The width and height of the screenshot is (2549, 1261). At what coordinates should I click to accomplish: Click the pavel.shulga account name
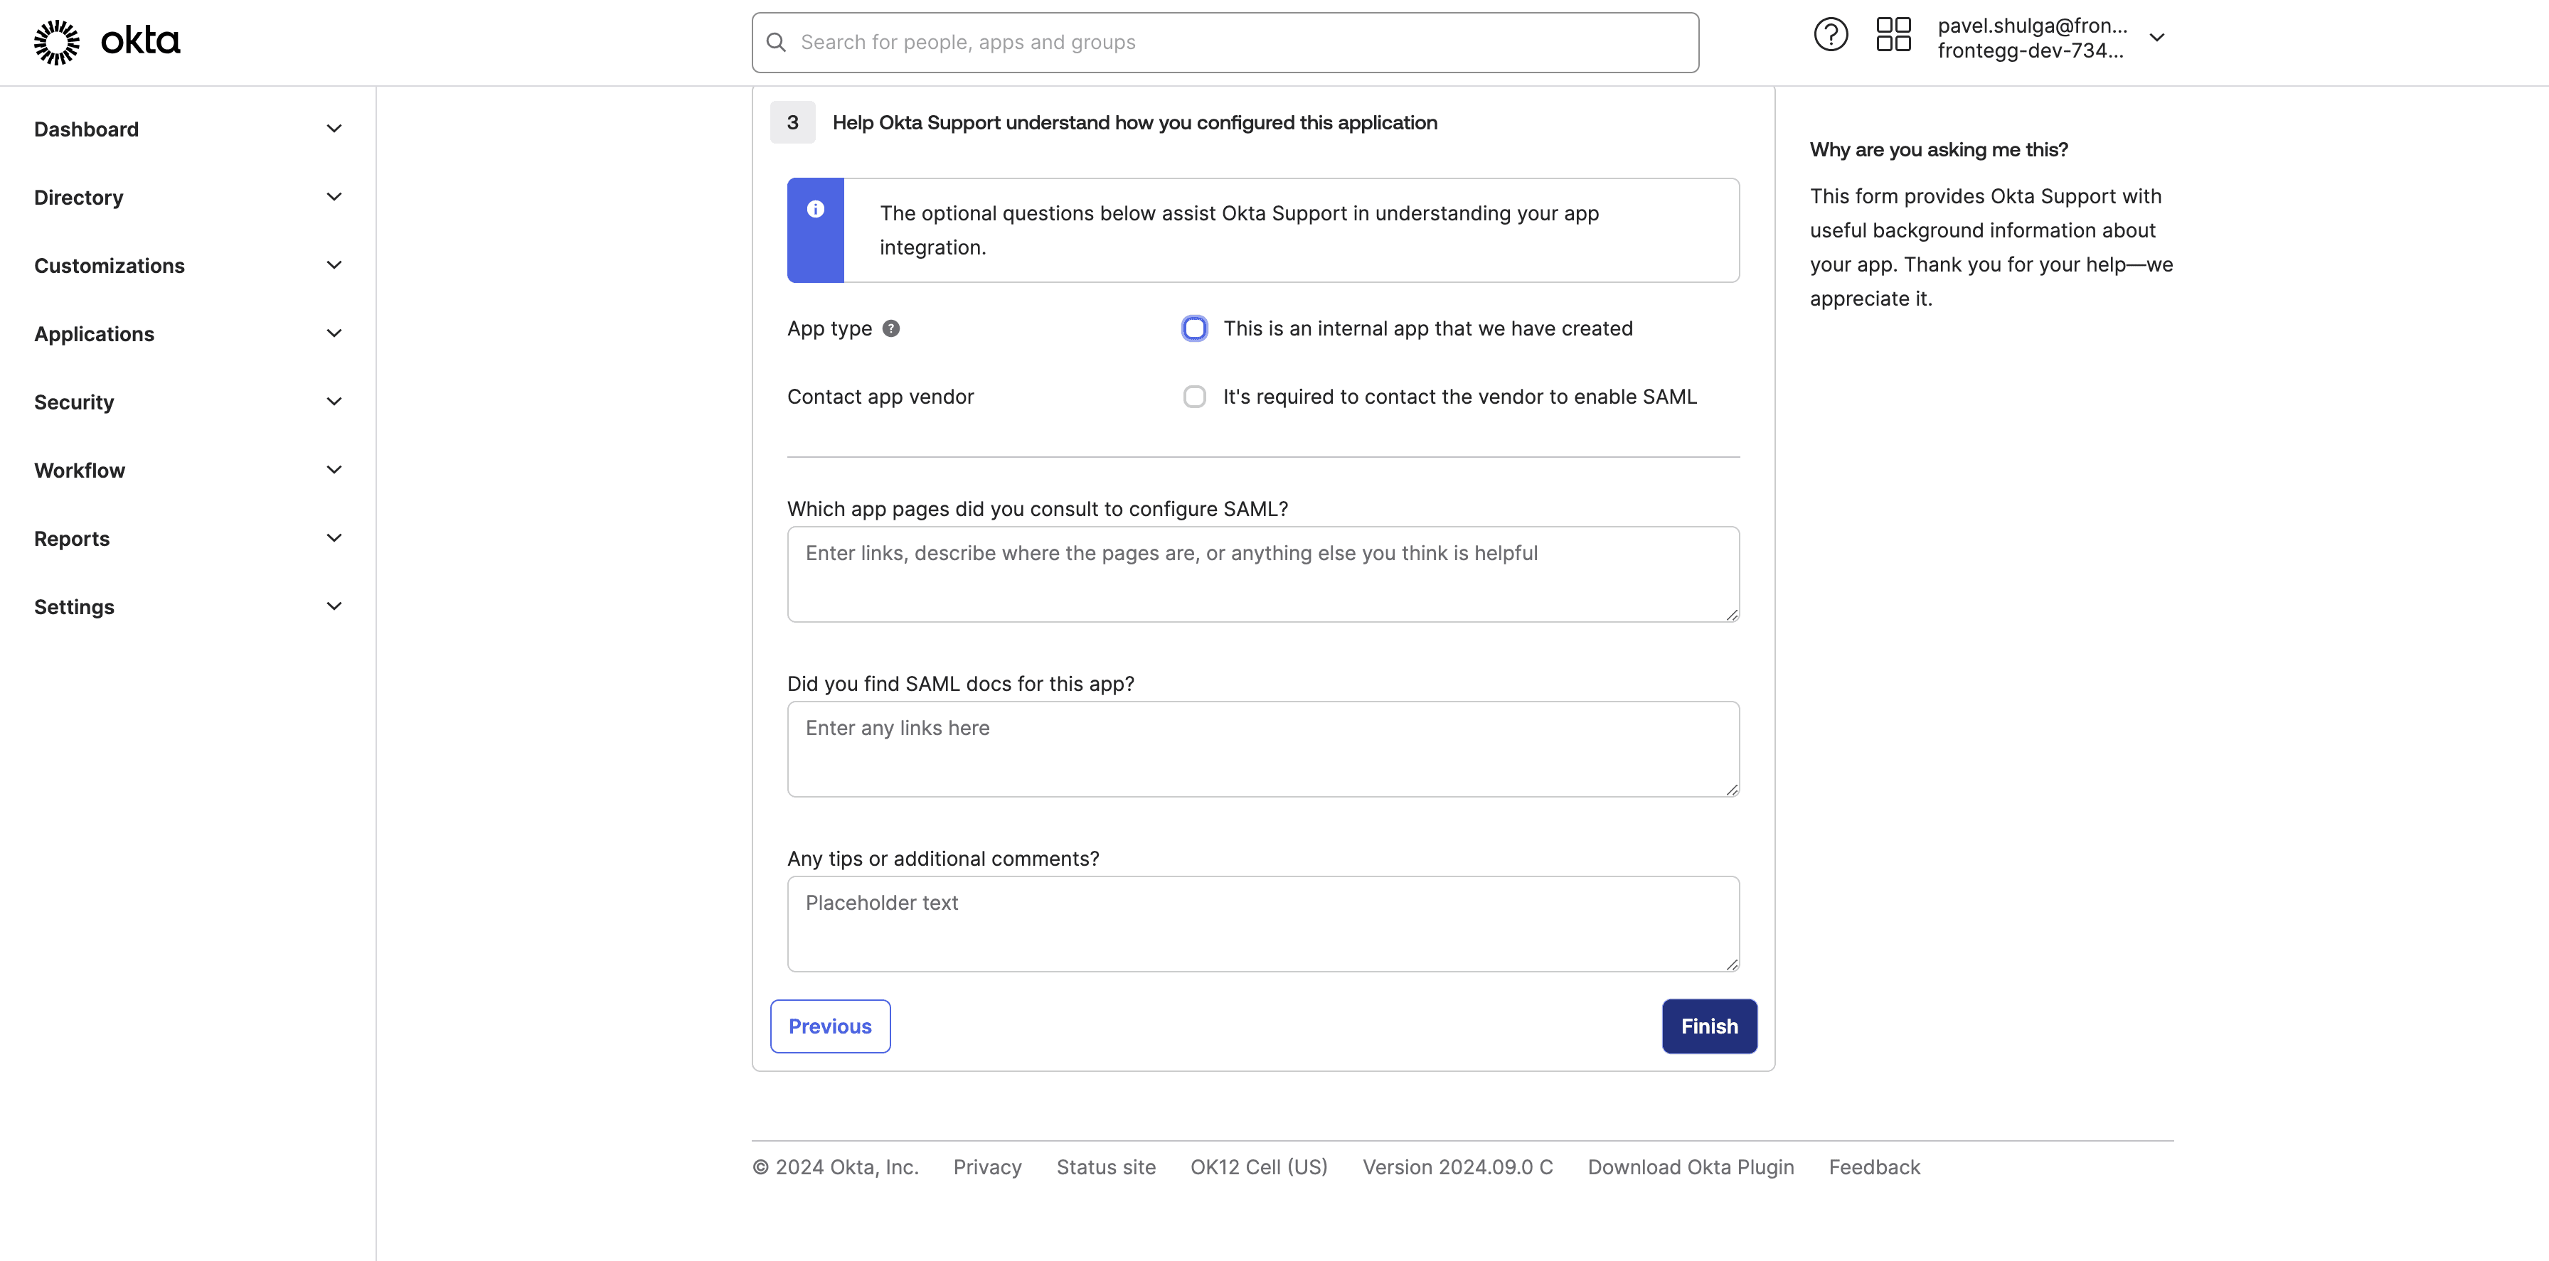[2031, 26]
